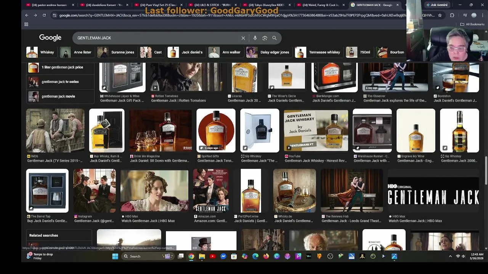The width and height of the screenshot is (488, 274).
Task: Open the Windows Start menu
Action: point(115,256)
